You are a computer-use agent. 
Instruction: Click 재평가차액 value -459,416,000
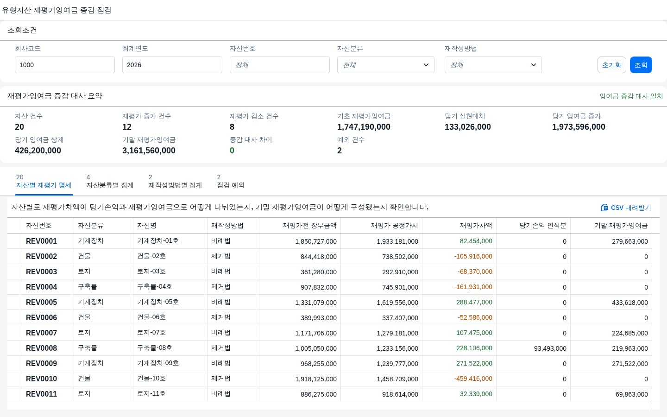tap(473, 379)
